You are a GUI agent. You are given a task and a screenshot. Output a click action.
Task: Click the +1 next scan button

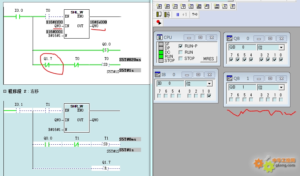click(184, 14)
